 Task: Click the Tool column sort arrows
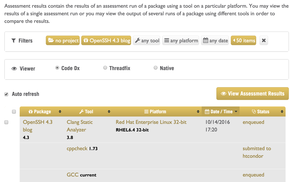109,112
